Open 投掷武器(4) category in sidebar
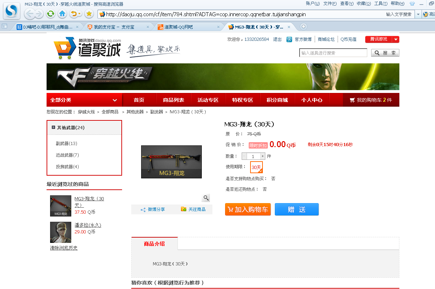Screen dimensions: 435x289 (x=67, y=167)
